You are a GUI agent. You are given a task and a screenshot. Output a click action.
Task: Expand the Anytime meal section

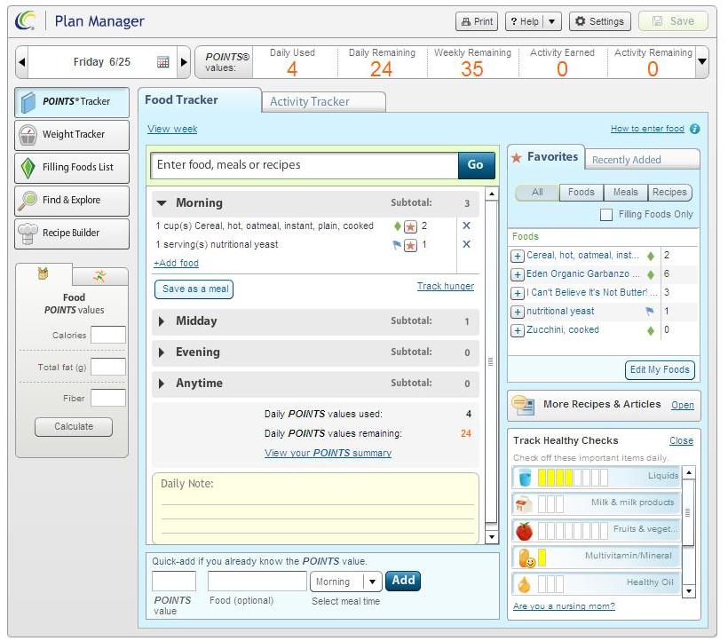click(162, 384)
